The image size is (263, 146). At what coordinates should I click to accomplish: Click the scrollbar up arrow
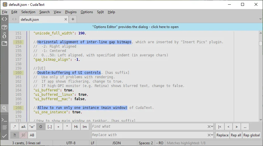click(260, 33)
